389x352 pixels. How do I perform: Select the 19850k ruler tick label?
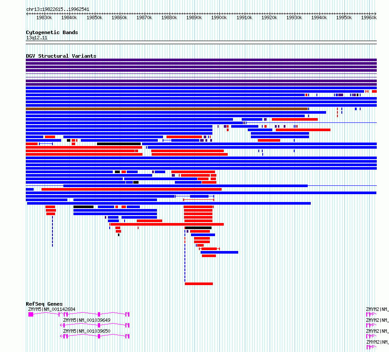coord(94,17)
